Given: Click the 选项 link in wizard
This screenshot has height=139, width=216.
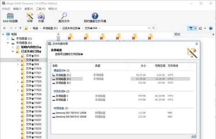Looking at the screenshot, I should click(x=194, y=136).
